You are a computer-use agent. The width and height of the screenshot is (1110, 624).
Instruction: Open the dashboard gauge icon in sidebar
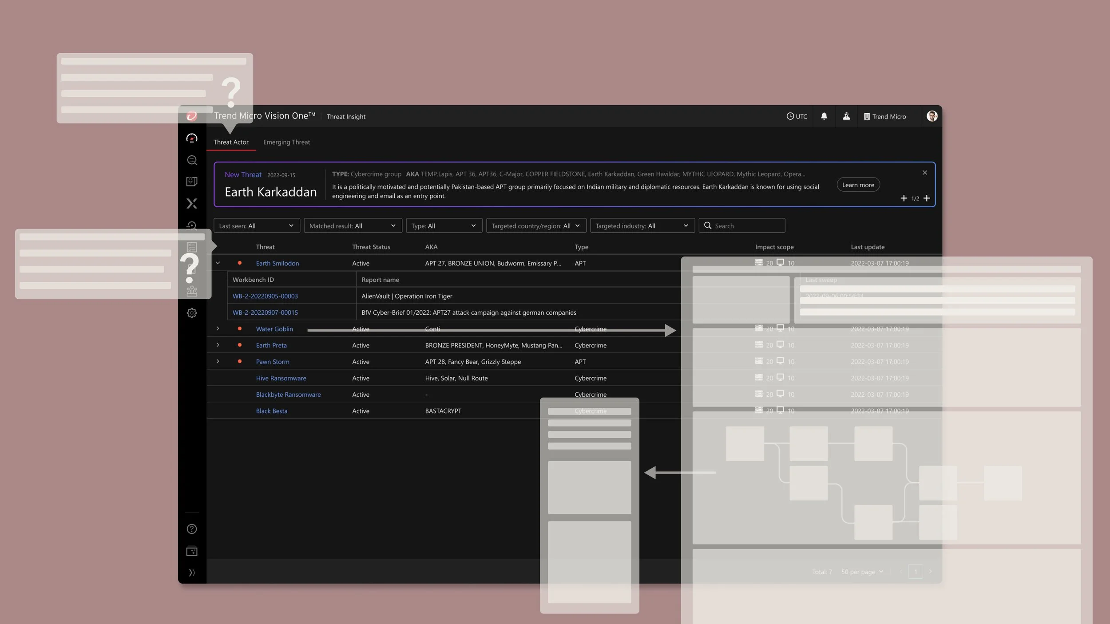click(x=191, y=138)
